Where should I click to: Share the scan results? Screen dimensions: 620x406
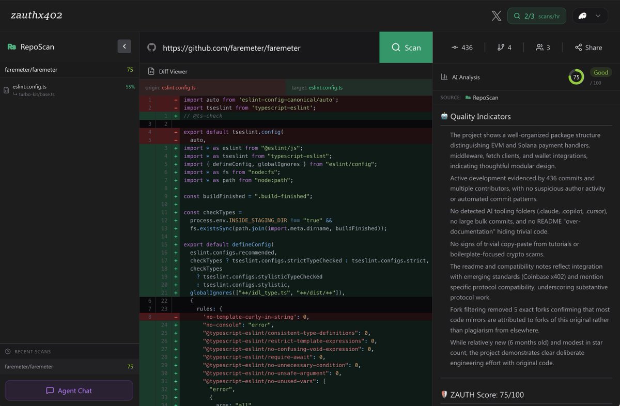point(588,48)
